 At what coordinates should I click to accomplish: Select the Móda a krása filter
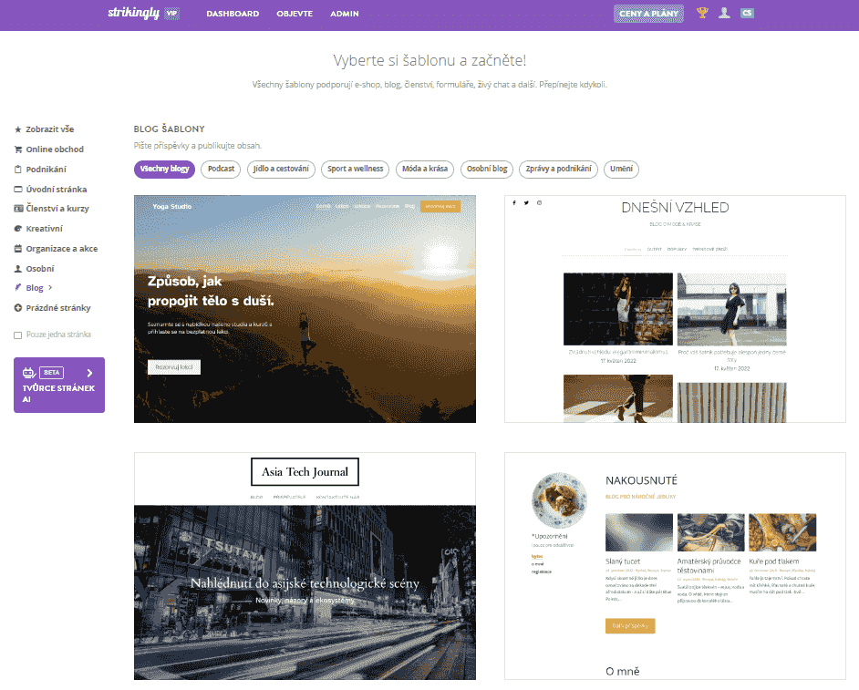pos(425,169)
